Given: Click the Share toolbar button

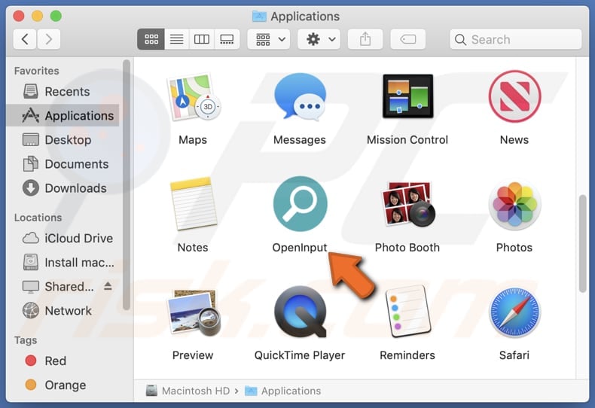Looking at the screenshot, I should click(x=365, y=39).
